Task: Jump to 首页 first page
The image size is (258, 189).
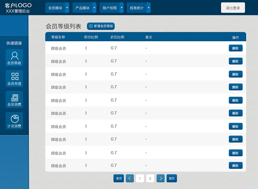Action: 119,179
